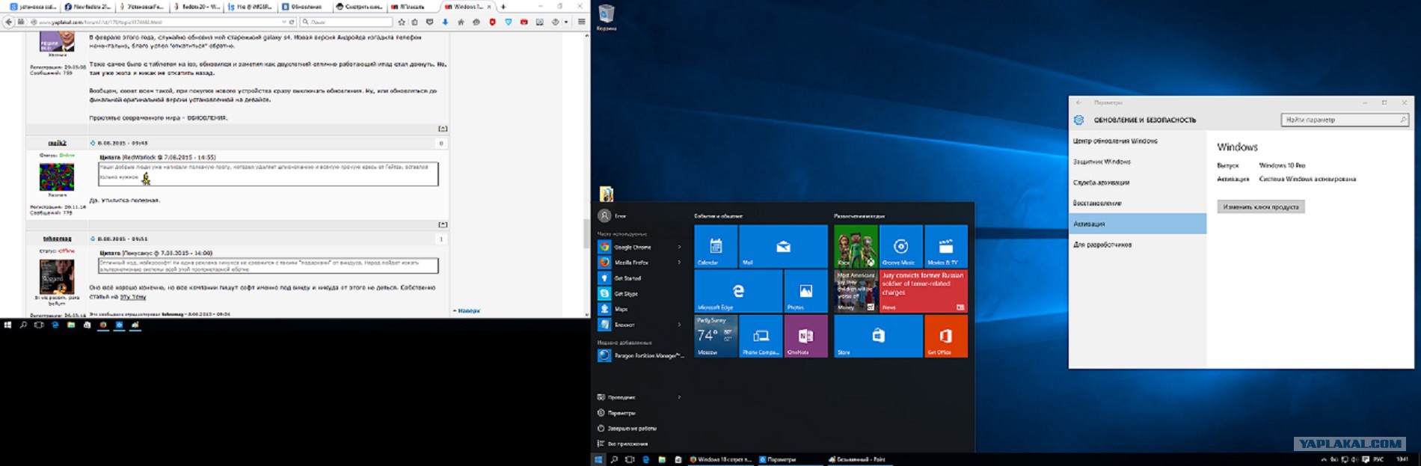This screenshot has height=466, width=1421.
Task: Click the Firefox bookmark star icon
Action: 402,22
